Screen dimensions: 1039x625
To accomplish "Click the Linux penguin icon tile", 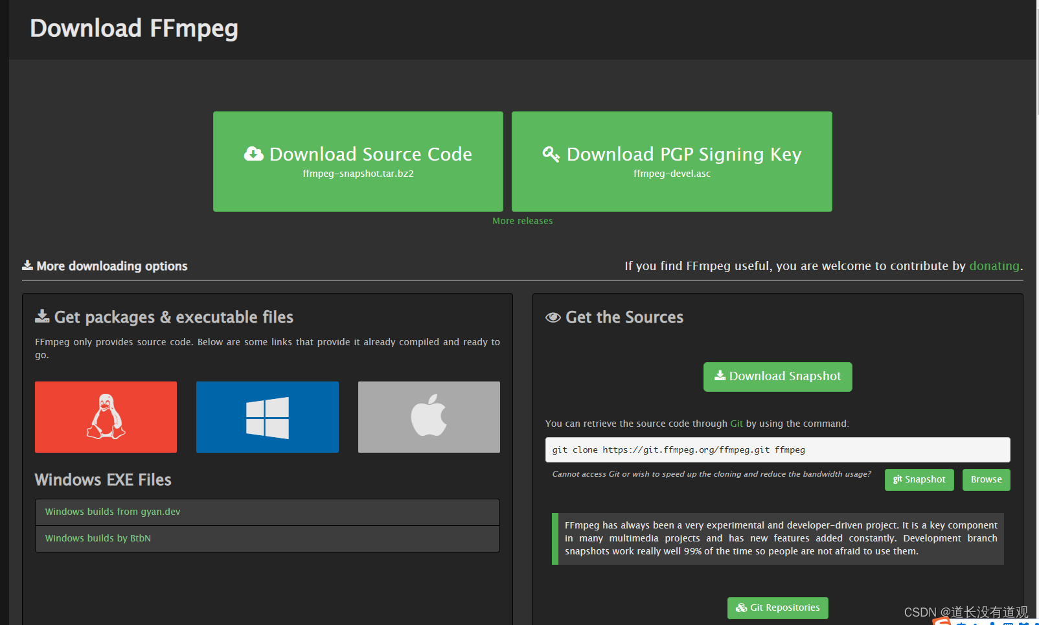I will (x=106, y=417).
